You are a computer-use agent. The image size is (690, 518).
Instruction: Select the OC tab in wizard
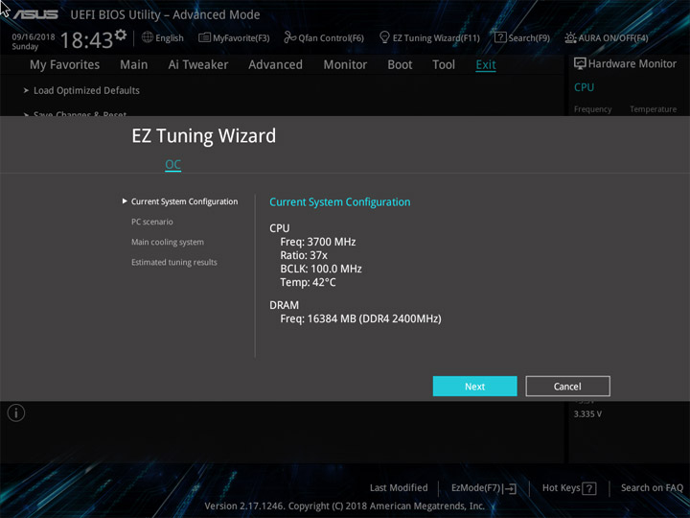click(x=172, y=165)
